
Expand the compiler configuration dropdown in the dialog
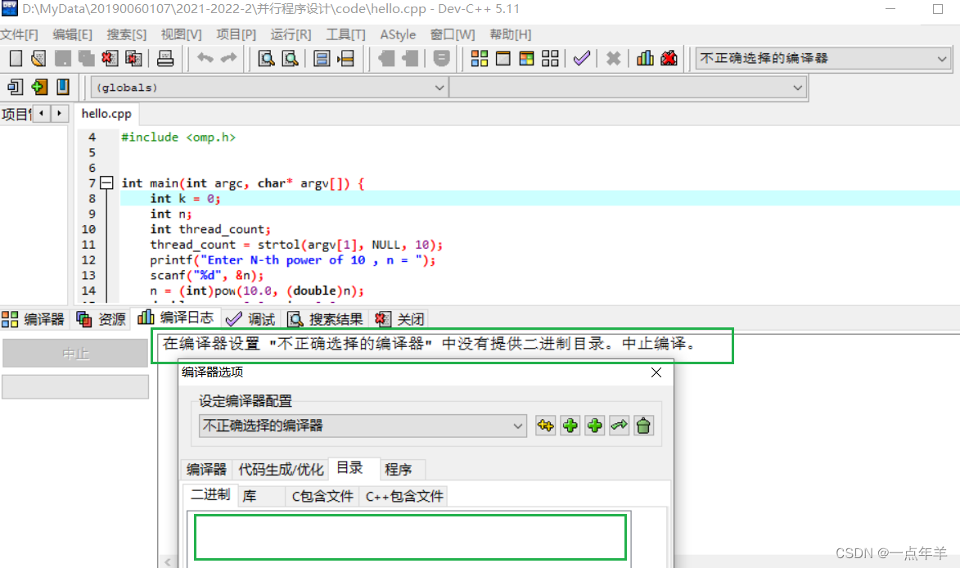tap(517, 425)
